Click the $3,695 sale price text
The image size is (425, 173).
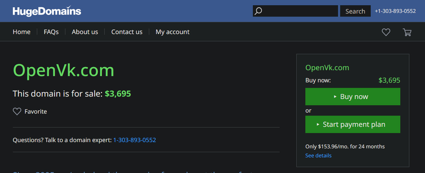(x=118, y=94)
